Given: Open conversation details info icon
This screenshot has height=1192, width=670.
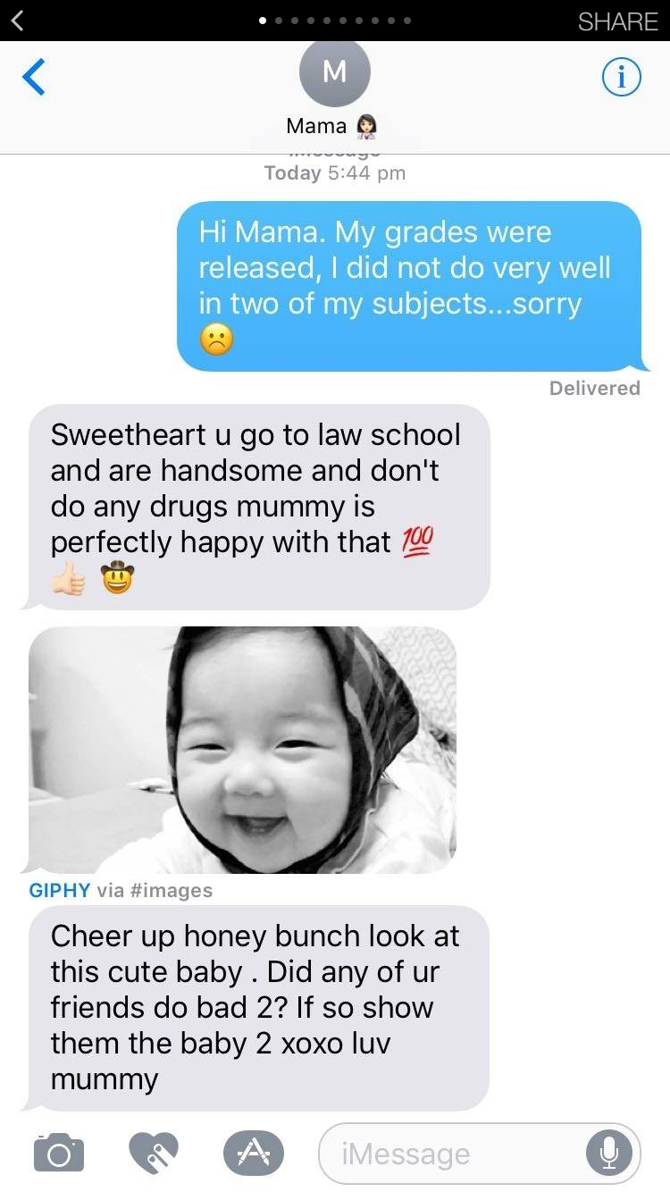Looking at the screenshot, I should click(x=622, y=79).
